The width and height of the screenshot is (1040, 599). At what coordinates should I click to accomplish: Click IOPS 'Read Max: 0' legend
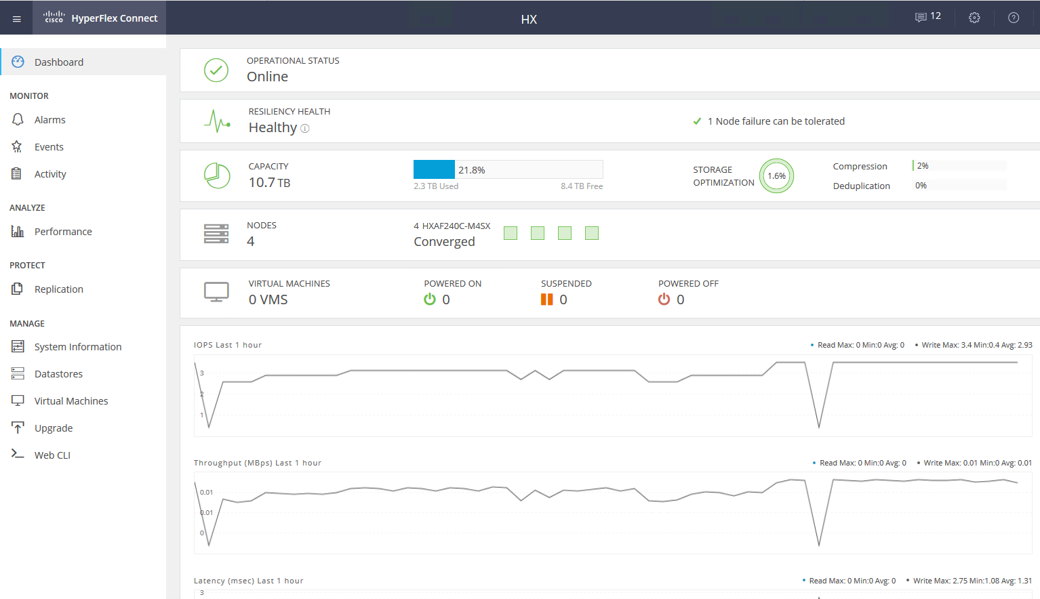[x=858, y=345]
